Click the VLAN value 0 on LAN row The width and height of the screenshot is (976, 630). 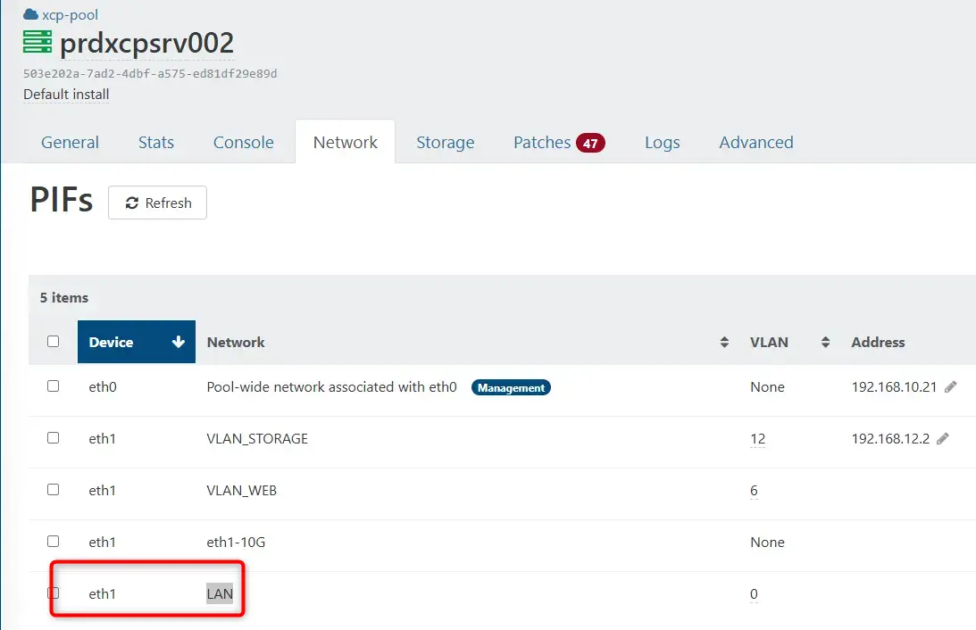[x=754, y=593]
